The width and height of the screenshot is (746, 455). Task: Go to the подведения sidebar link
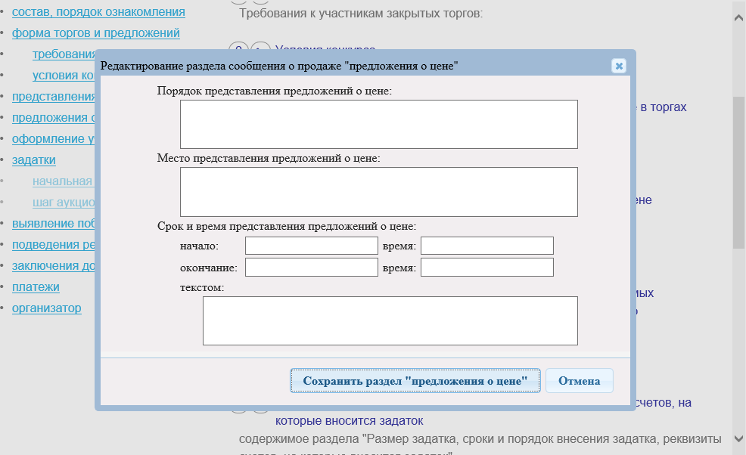coord(53,245)
